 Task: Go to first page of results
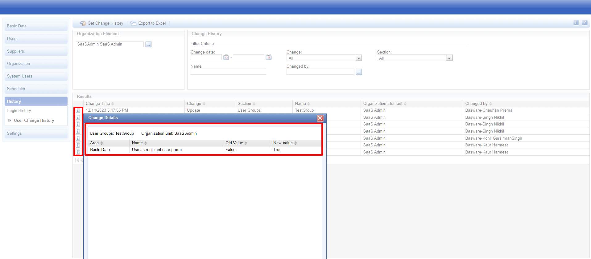point(77,160)
